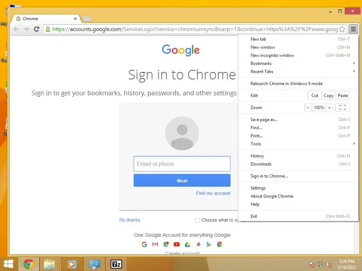Select New tab from the menu

pos(298,39)
